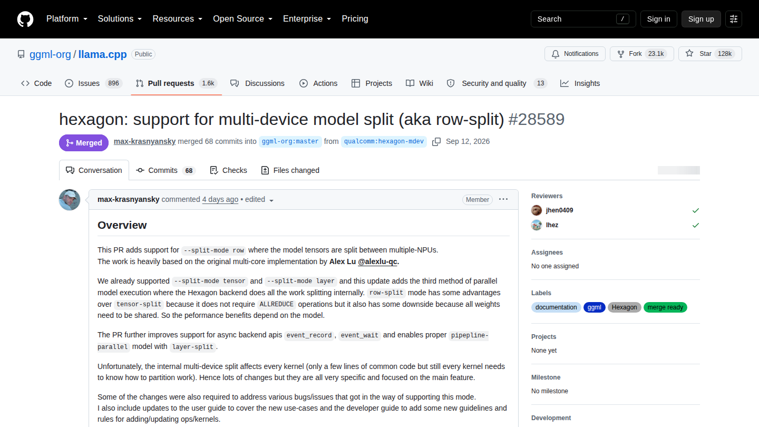Click the Sign up button
The image size is (759, 427).
(x=701, y=19)
